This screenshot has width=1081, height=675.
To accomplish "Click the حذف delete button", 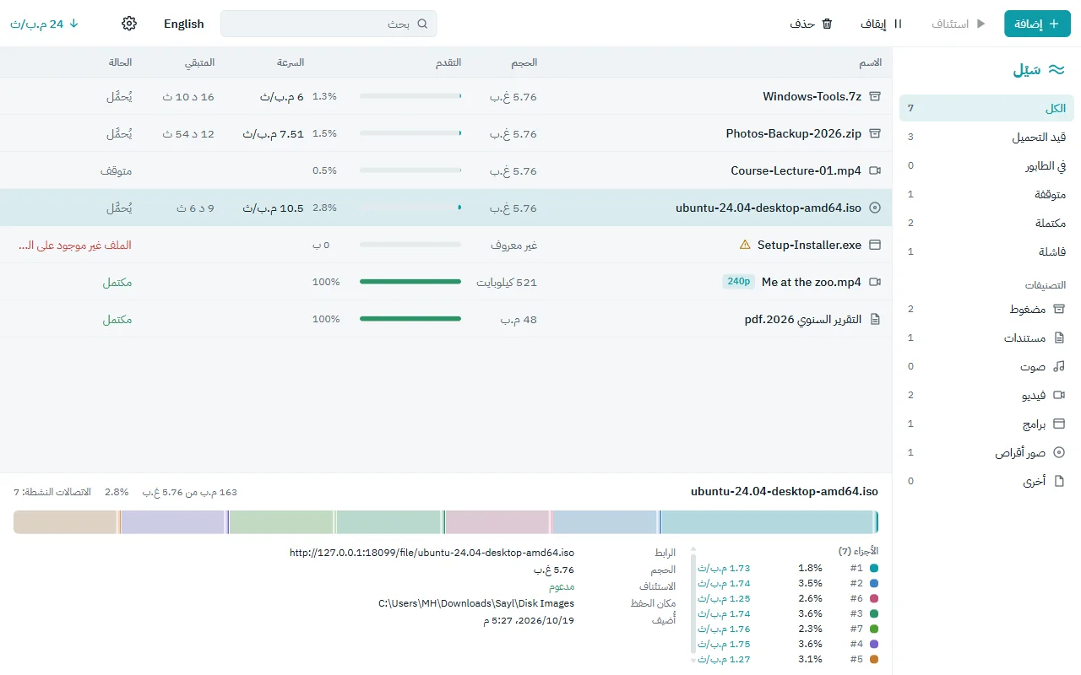I will click(812, 24).
